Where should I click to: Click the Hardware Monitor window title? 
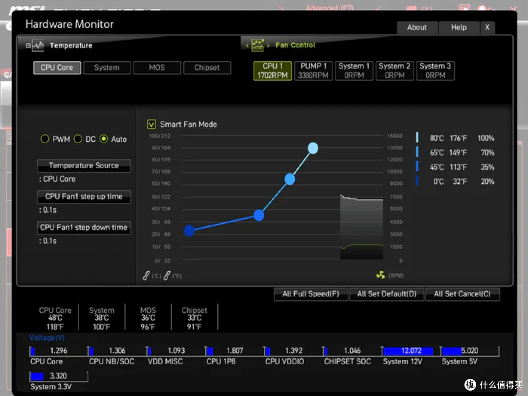point(70,24)
